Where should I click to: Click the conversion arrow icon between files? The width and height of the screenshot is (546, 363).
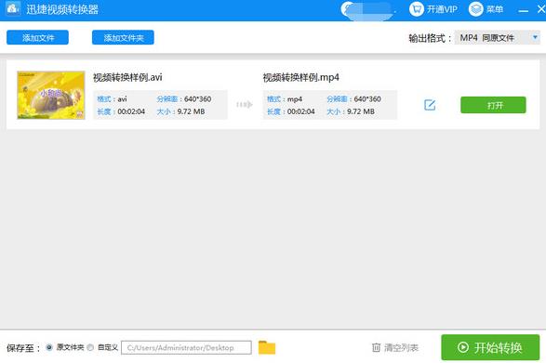tap(245, 104)
